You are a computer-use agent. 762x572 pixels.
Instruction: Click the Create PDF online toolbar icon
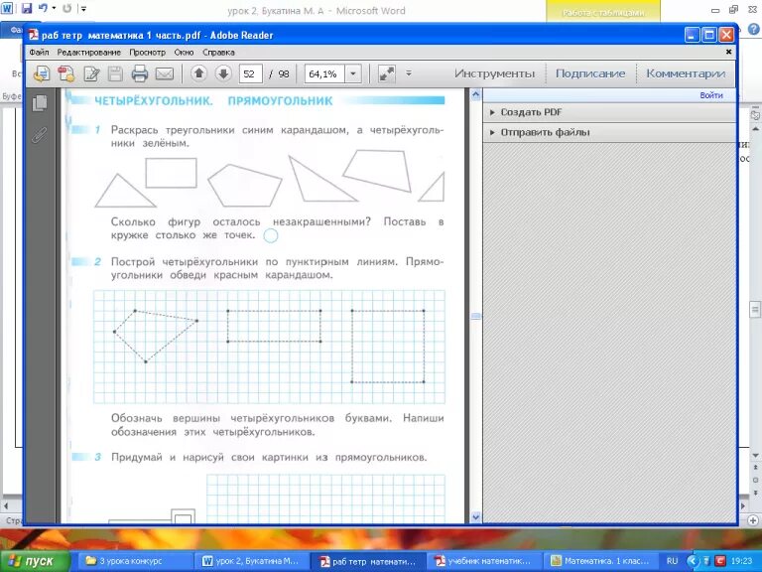(x=42, y=73)
